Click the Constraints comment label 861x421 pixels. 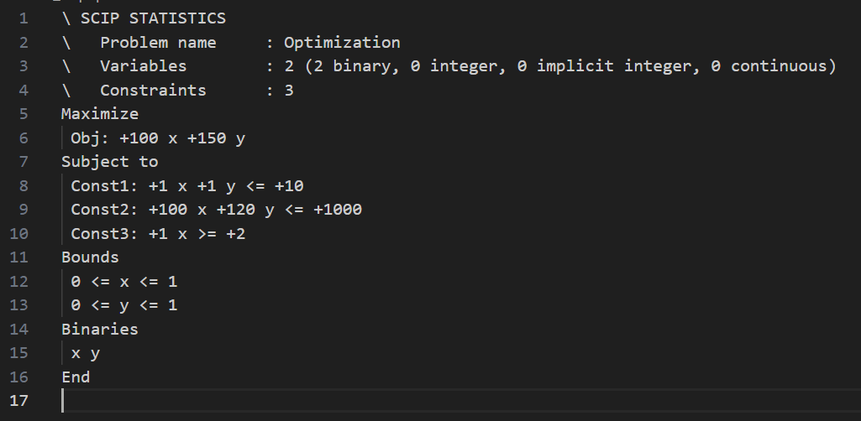point(153,91)
